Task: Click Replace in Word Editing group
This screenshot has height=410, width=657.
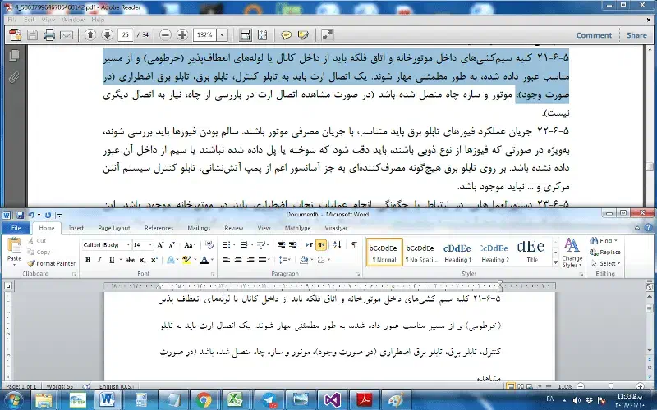Action: pyautogui.click(x=605, y=252)
